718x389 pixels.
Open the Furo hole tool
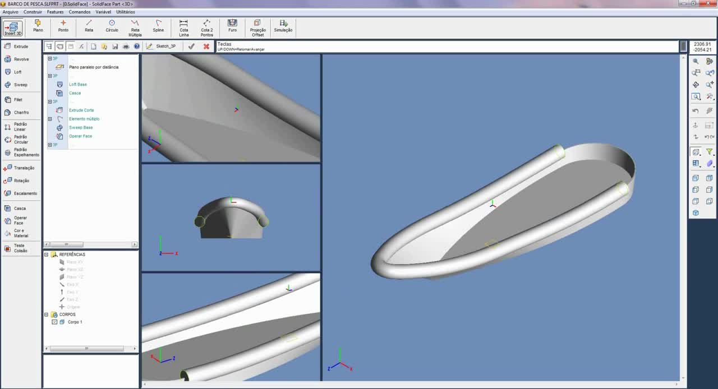[232, 26]
